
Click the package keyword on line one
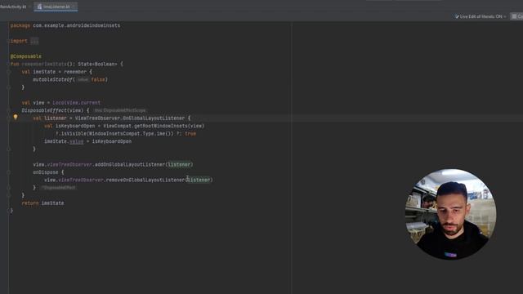point(20,25)
